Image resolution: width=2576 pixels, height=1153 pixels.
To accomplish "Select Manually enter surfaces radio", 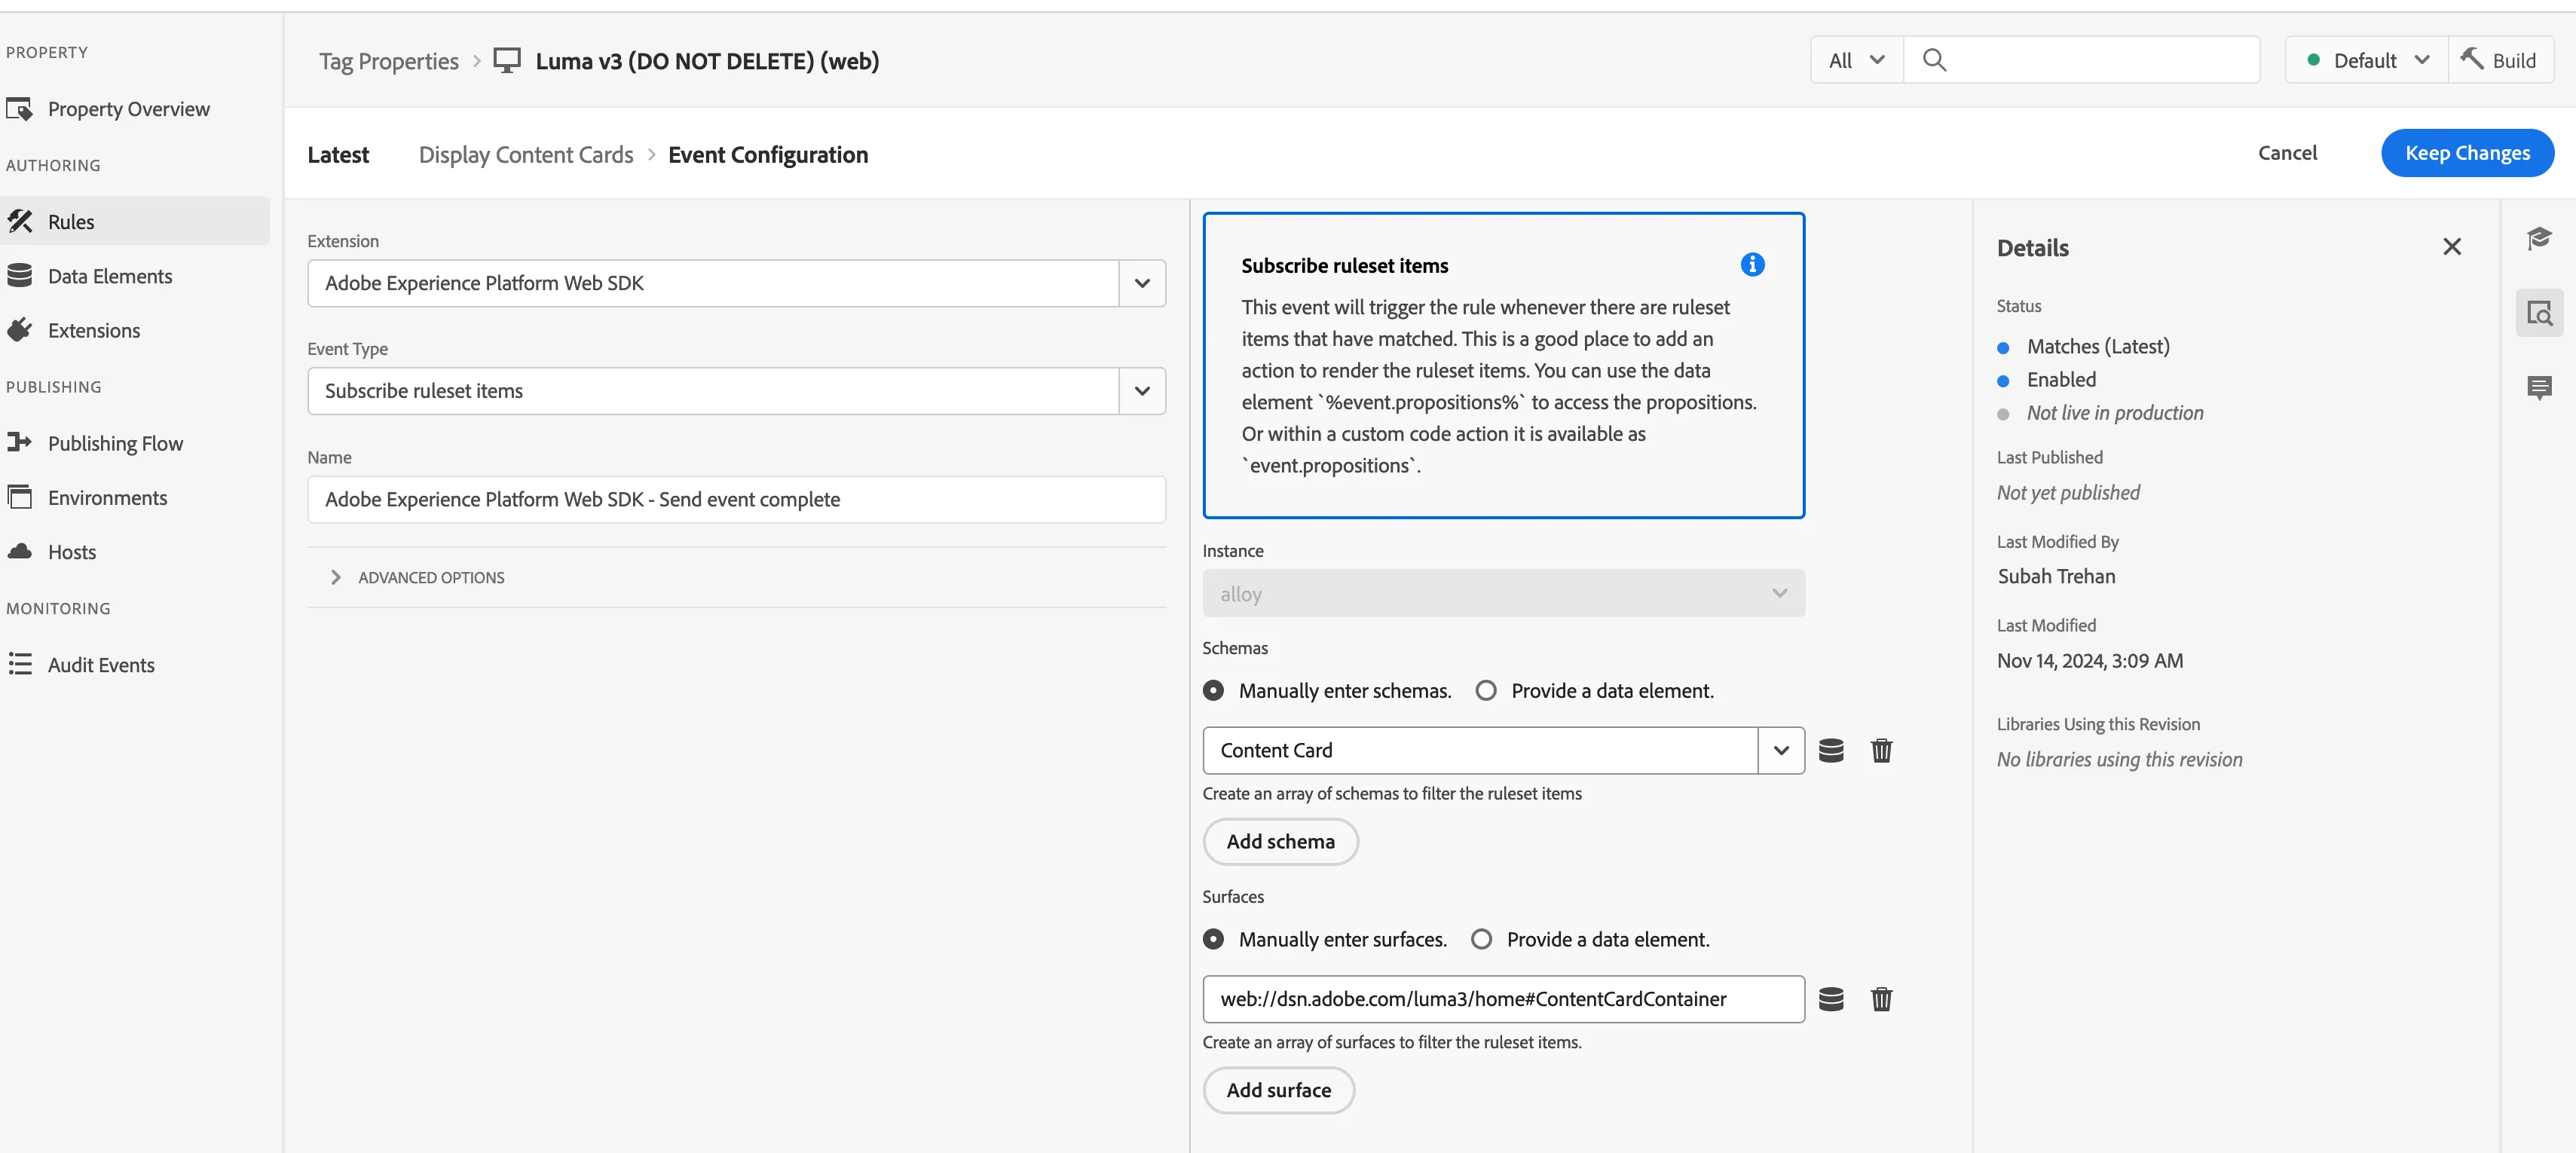I will point(1213,939).
